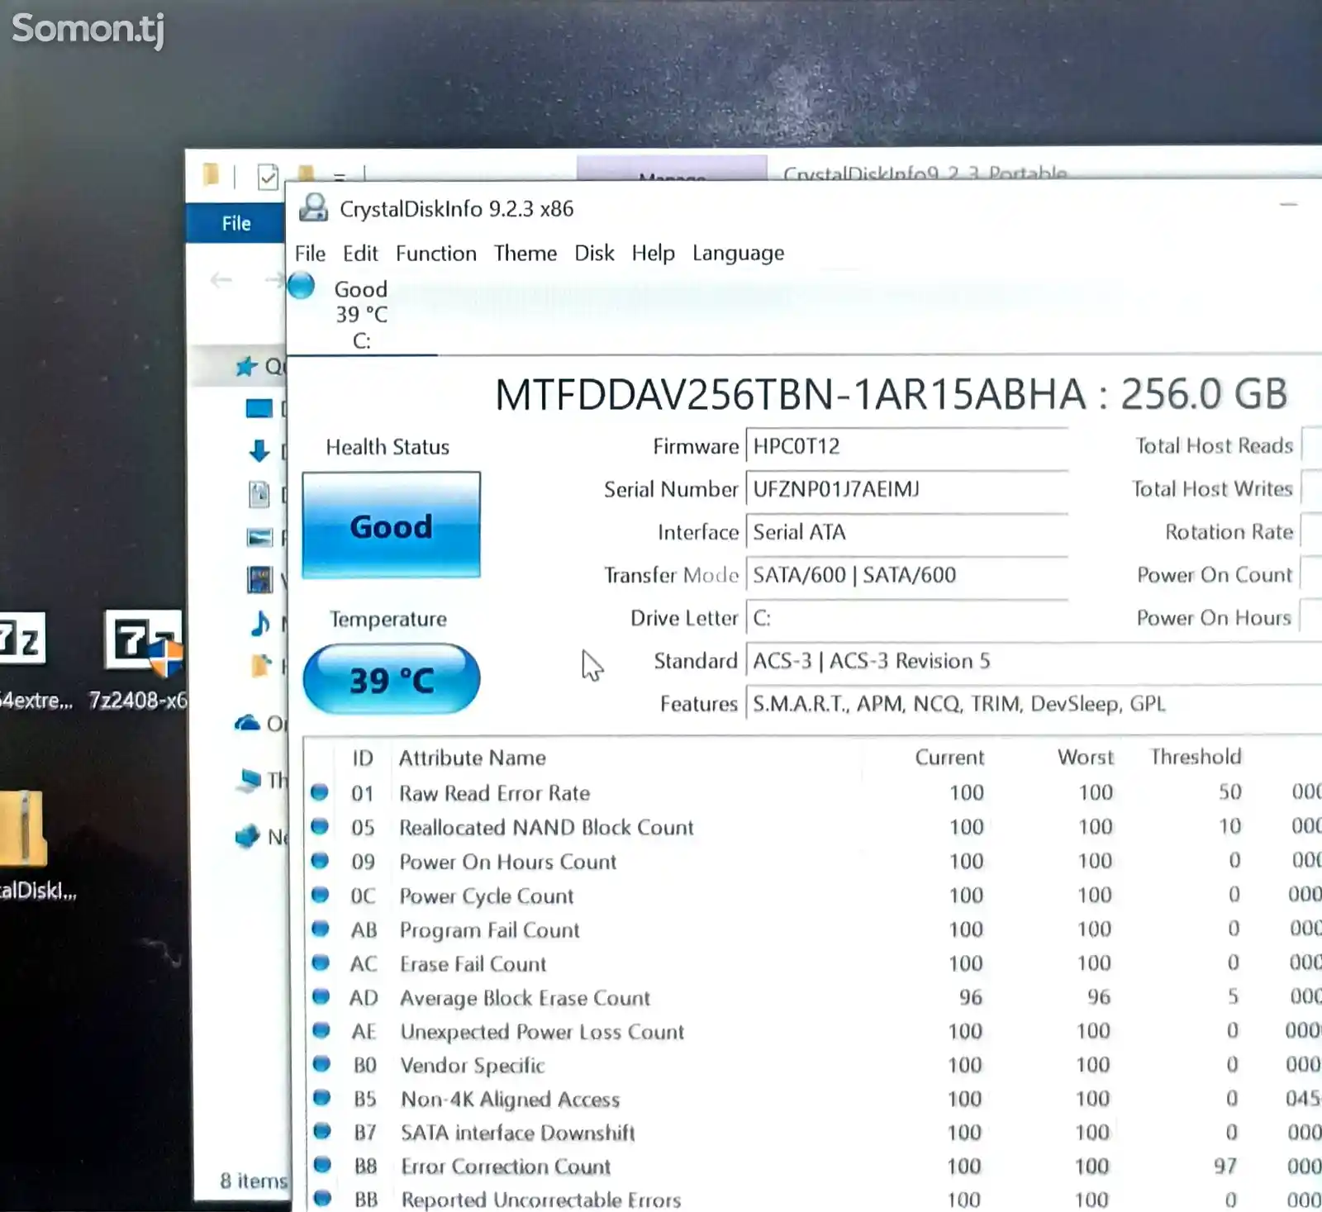The height and width of the screenshot is (1212, 1322).
Task: Click the ID column header
Action: pyautogui.click(x=363, y=758)
